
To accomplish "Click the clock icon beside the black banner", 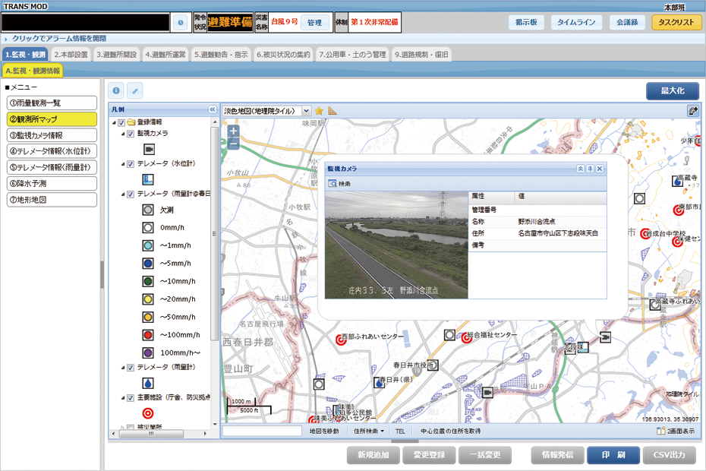I will pyautogui.click(x=181, y=22).
